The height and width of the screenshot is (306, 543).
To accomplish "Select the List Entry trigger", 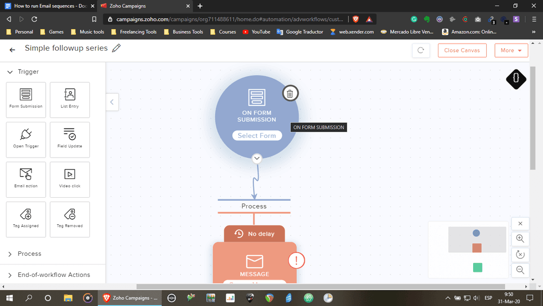I will (x=69, y=99).
